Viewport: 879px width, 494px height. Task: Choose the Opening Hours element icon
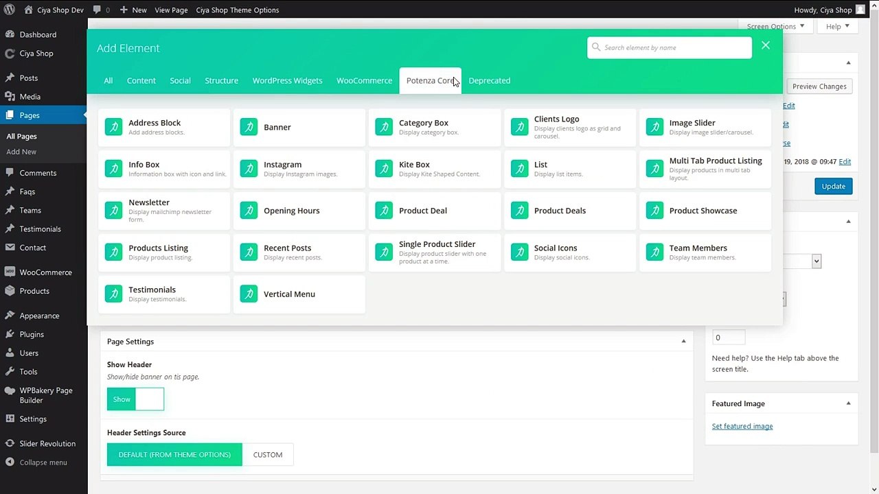click(249, 211)
